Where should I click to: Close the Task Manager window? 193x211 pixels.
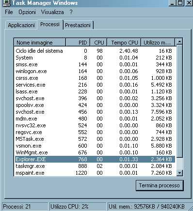click(189, 3)
